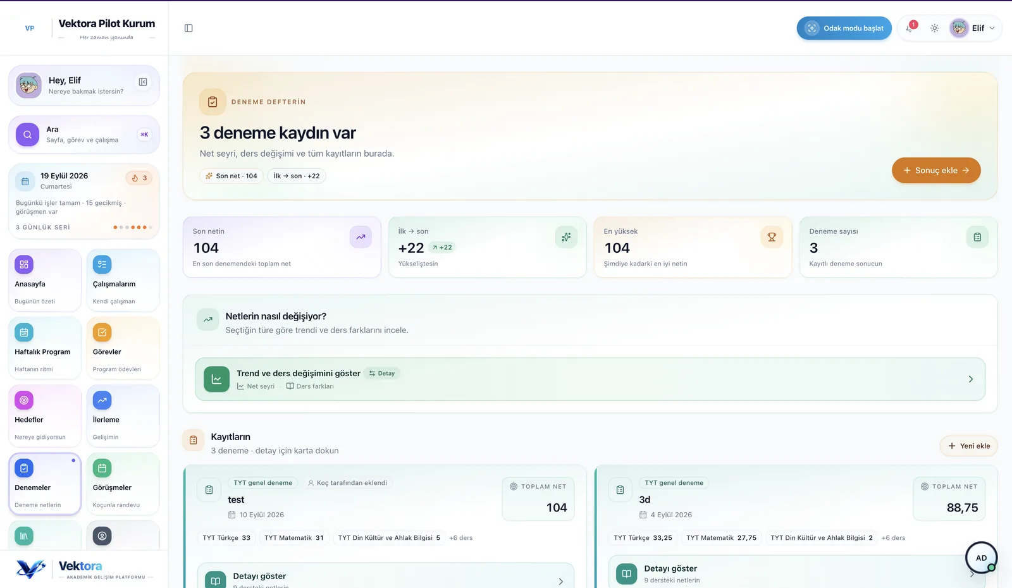This screenshot has width=1012, height=588.
Task: Click Deneme sayısı clipboard icon
Action: coord(977,237)
